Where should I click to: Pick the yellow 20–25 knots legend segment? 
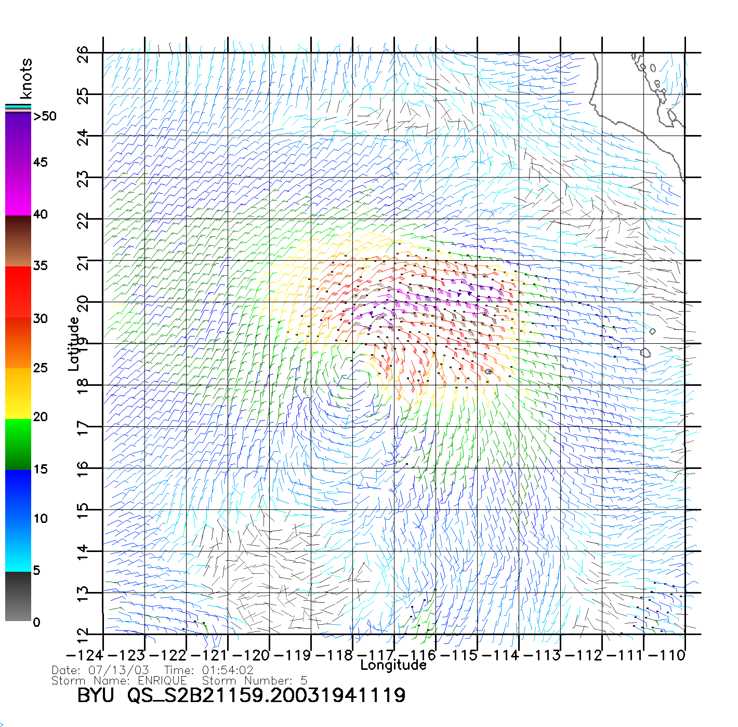18,393
